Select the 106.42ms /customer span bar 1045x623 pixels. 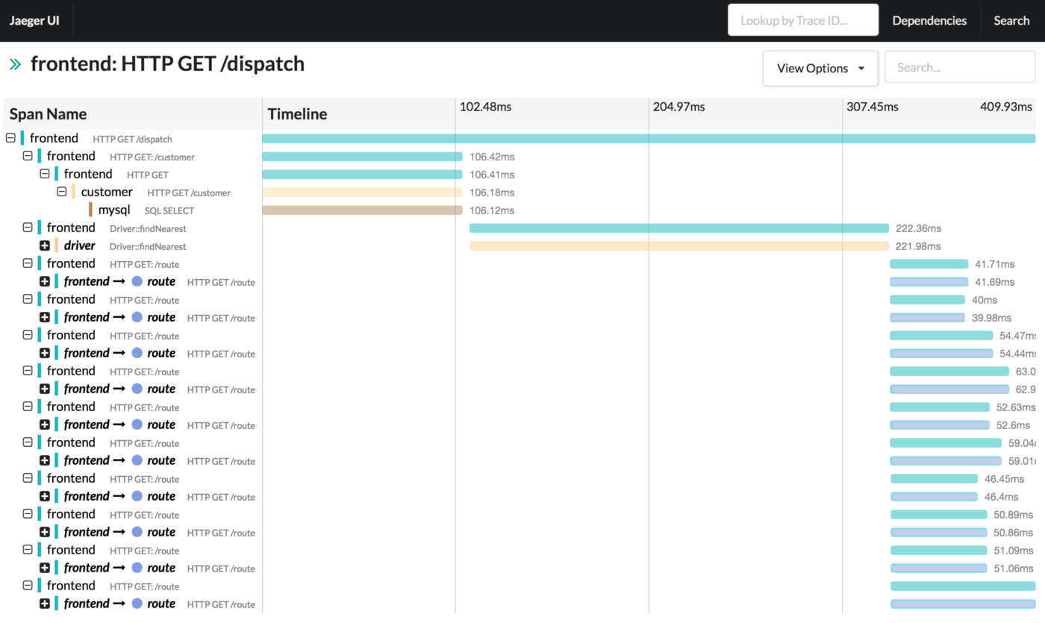coord(362,156)
